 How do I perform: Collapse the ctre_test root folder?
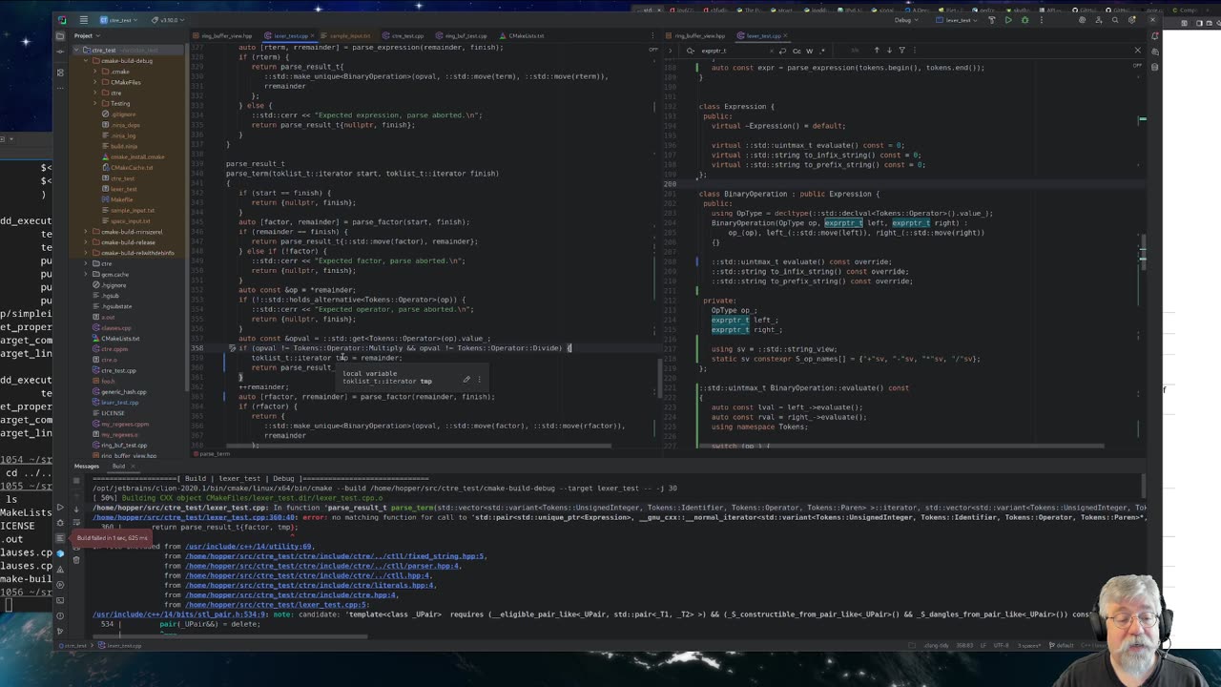pos(78,50)
